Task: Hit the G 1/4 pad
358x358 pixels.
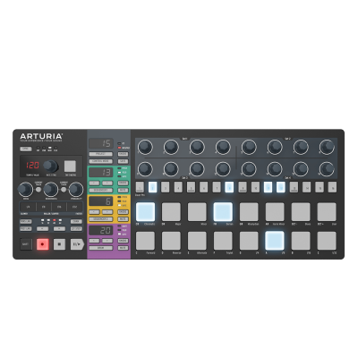Action: click(249, 241)
